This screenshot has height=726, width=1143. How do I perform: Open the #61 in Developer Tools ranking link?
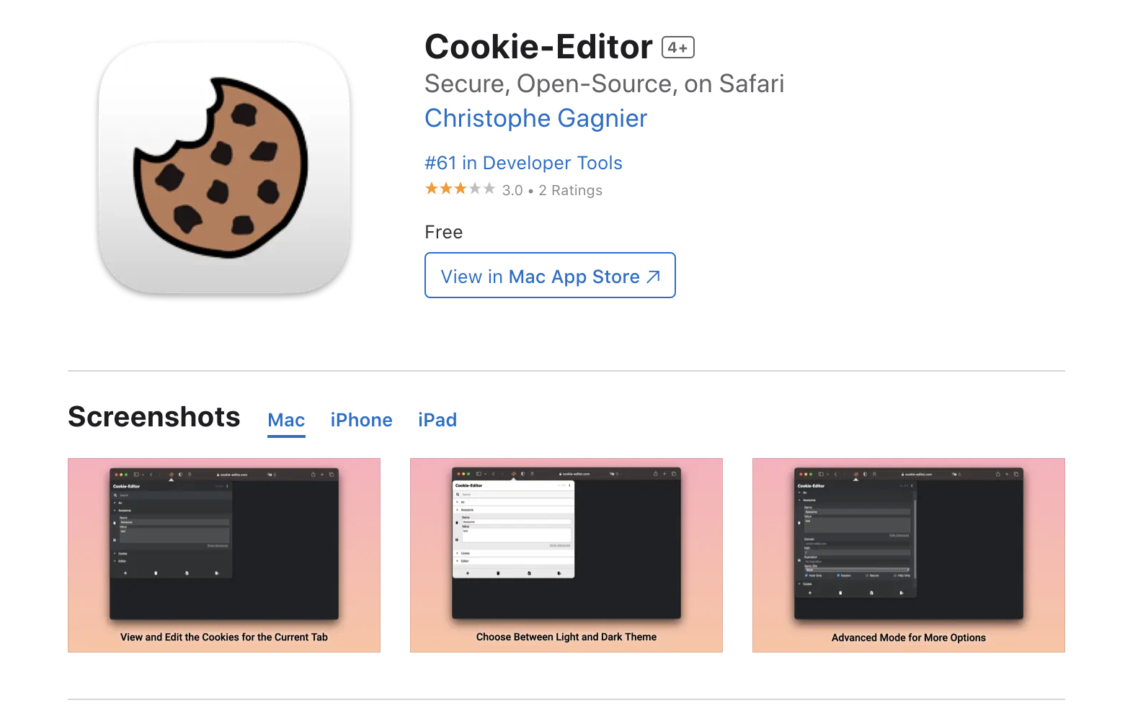pos(523,163)
